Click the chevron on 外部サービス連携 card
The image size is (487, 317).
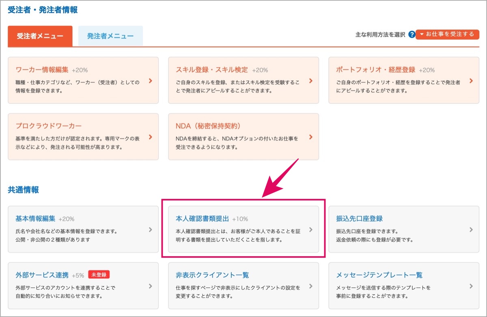150,286
